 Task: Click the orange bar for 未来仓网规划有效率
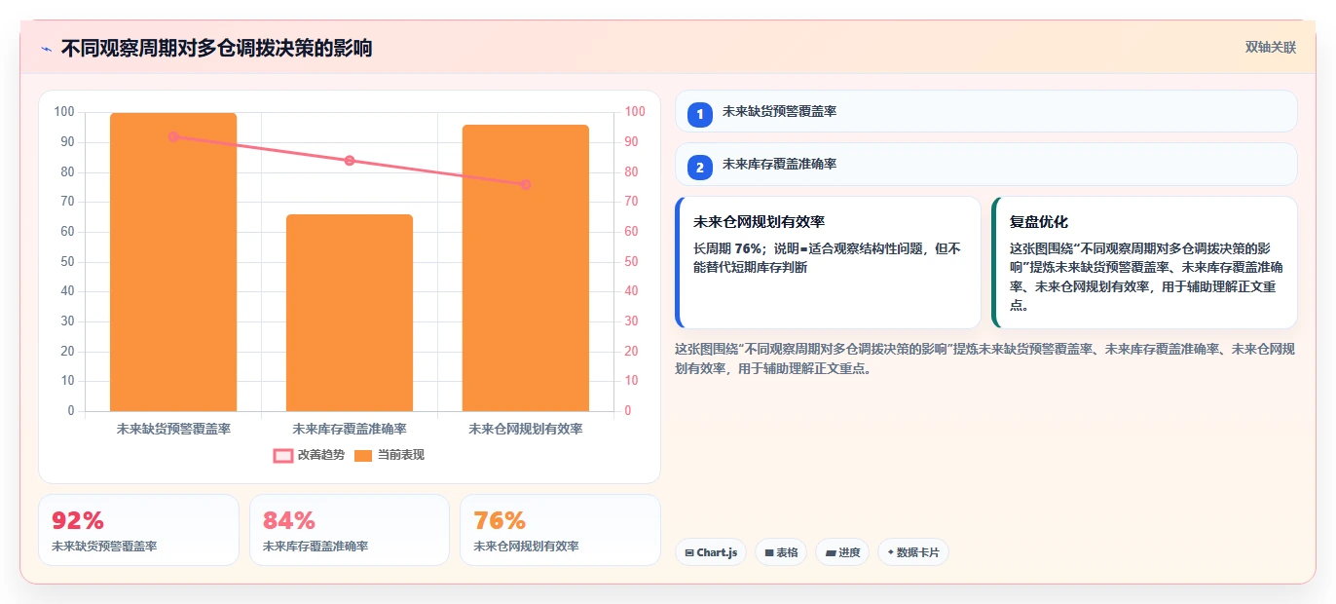click(526, 268)
